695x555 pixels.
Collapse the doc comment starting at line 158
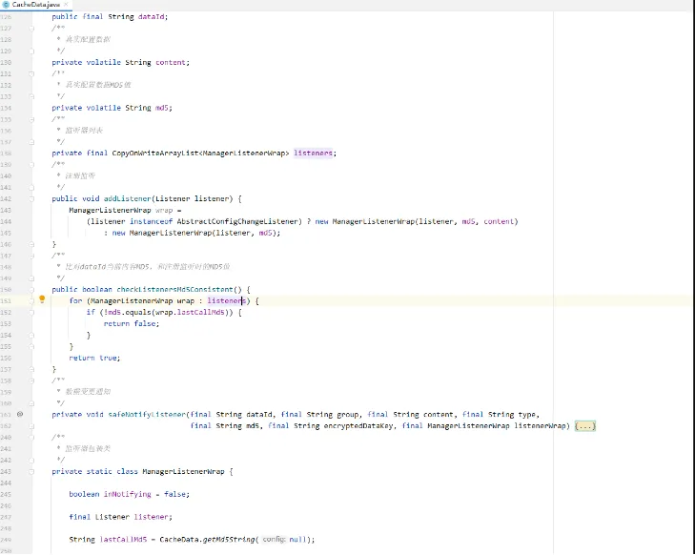31,380
